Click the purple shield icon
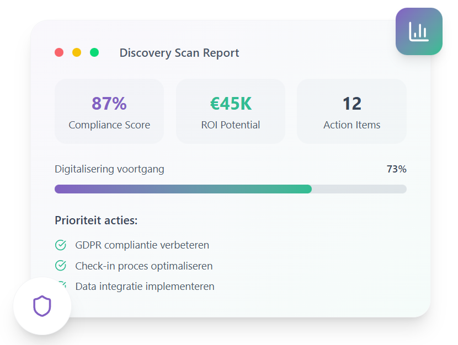Image resolution: width=458 pixels, height=345 pixels. (42, 306)
